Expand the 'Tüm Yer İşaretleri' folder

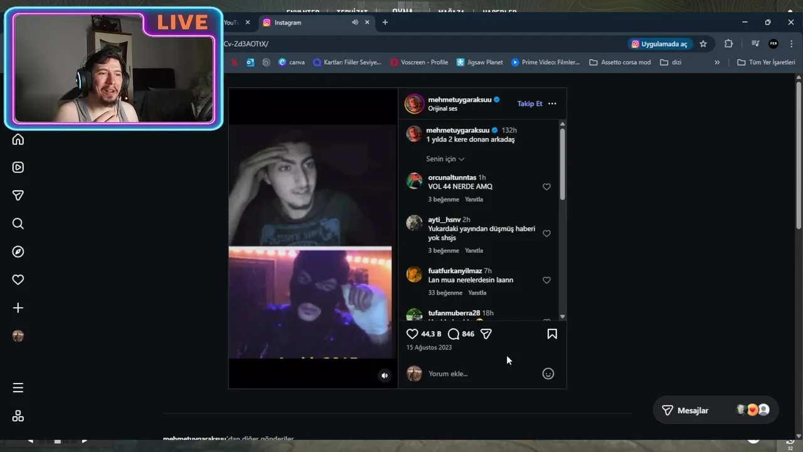(766, 62)
